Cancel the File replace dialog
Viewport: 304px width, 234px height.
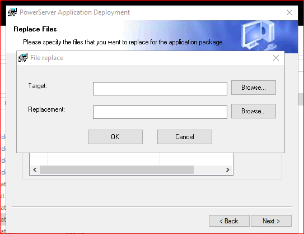185,137
